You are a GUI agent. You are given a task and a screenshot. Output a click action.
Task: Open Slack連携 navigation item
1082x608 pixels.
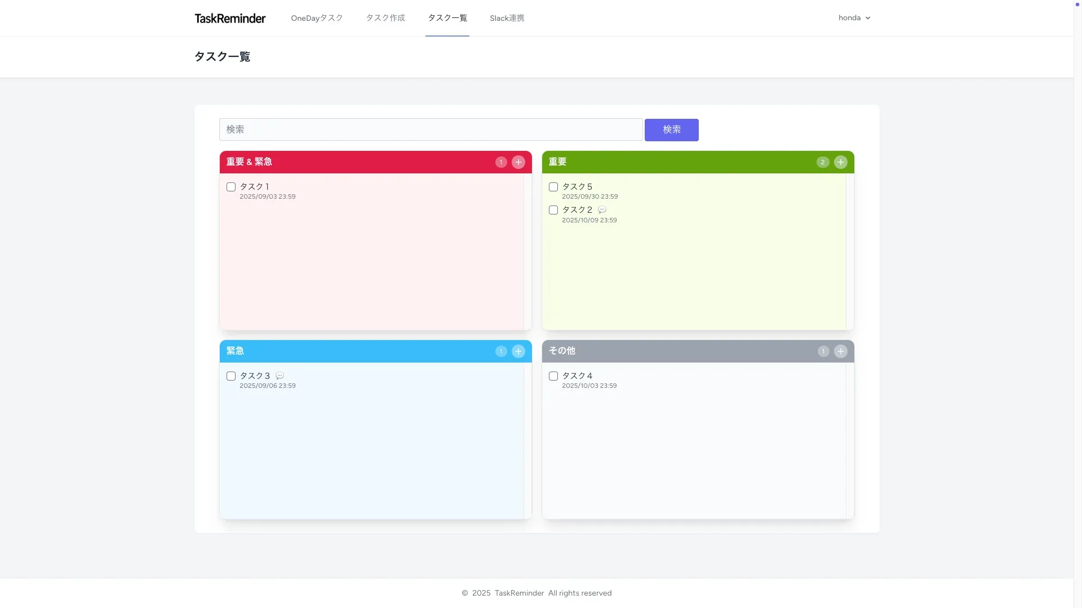click(507, 18)
